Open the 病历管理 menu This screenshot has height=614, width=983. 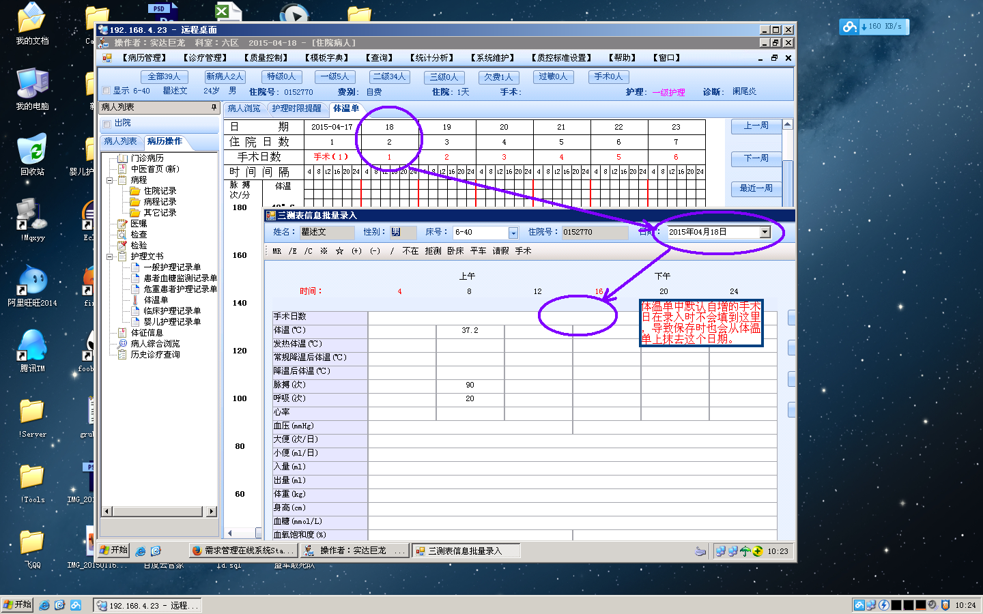pyautogui.click(x=145, y=58)
